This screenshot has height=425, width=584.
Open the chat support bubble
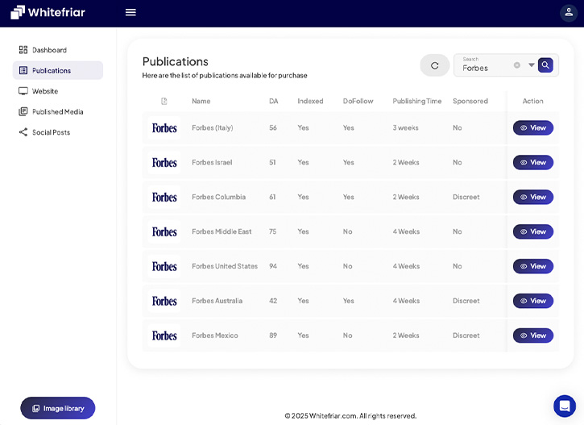click(564, 406)
